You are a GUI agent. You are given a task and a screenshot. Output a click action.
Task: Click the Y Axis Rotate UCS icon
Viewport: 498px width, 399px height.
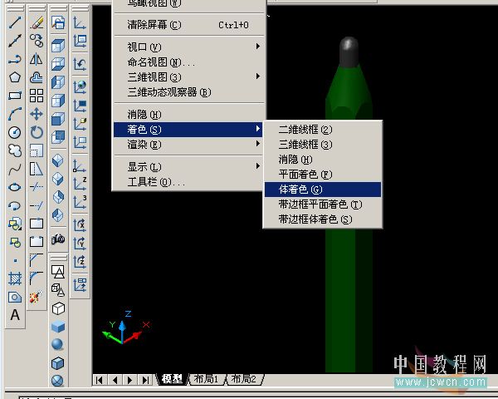(x=80, y=244)
